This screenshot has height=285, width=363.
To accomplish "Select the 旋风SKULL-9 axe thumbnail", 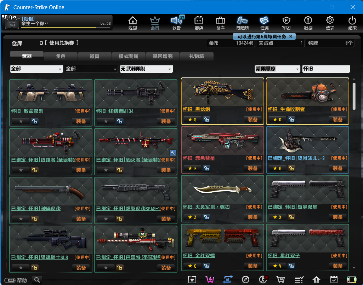I will [307, 141].
